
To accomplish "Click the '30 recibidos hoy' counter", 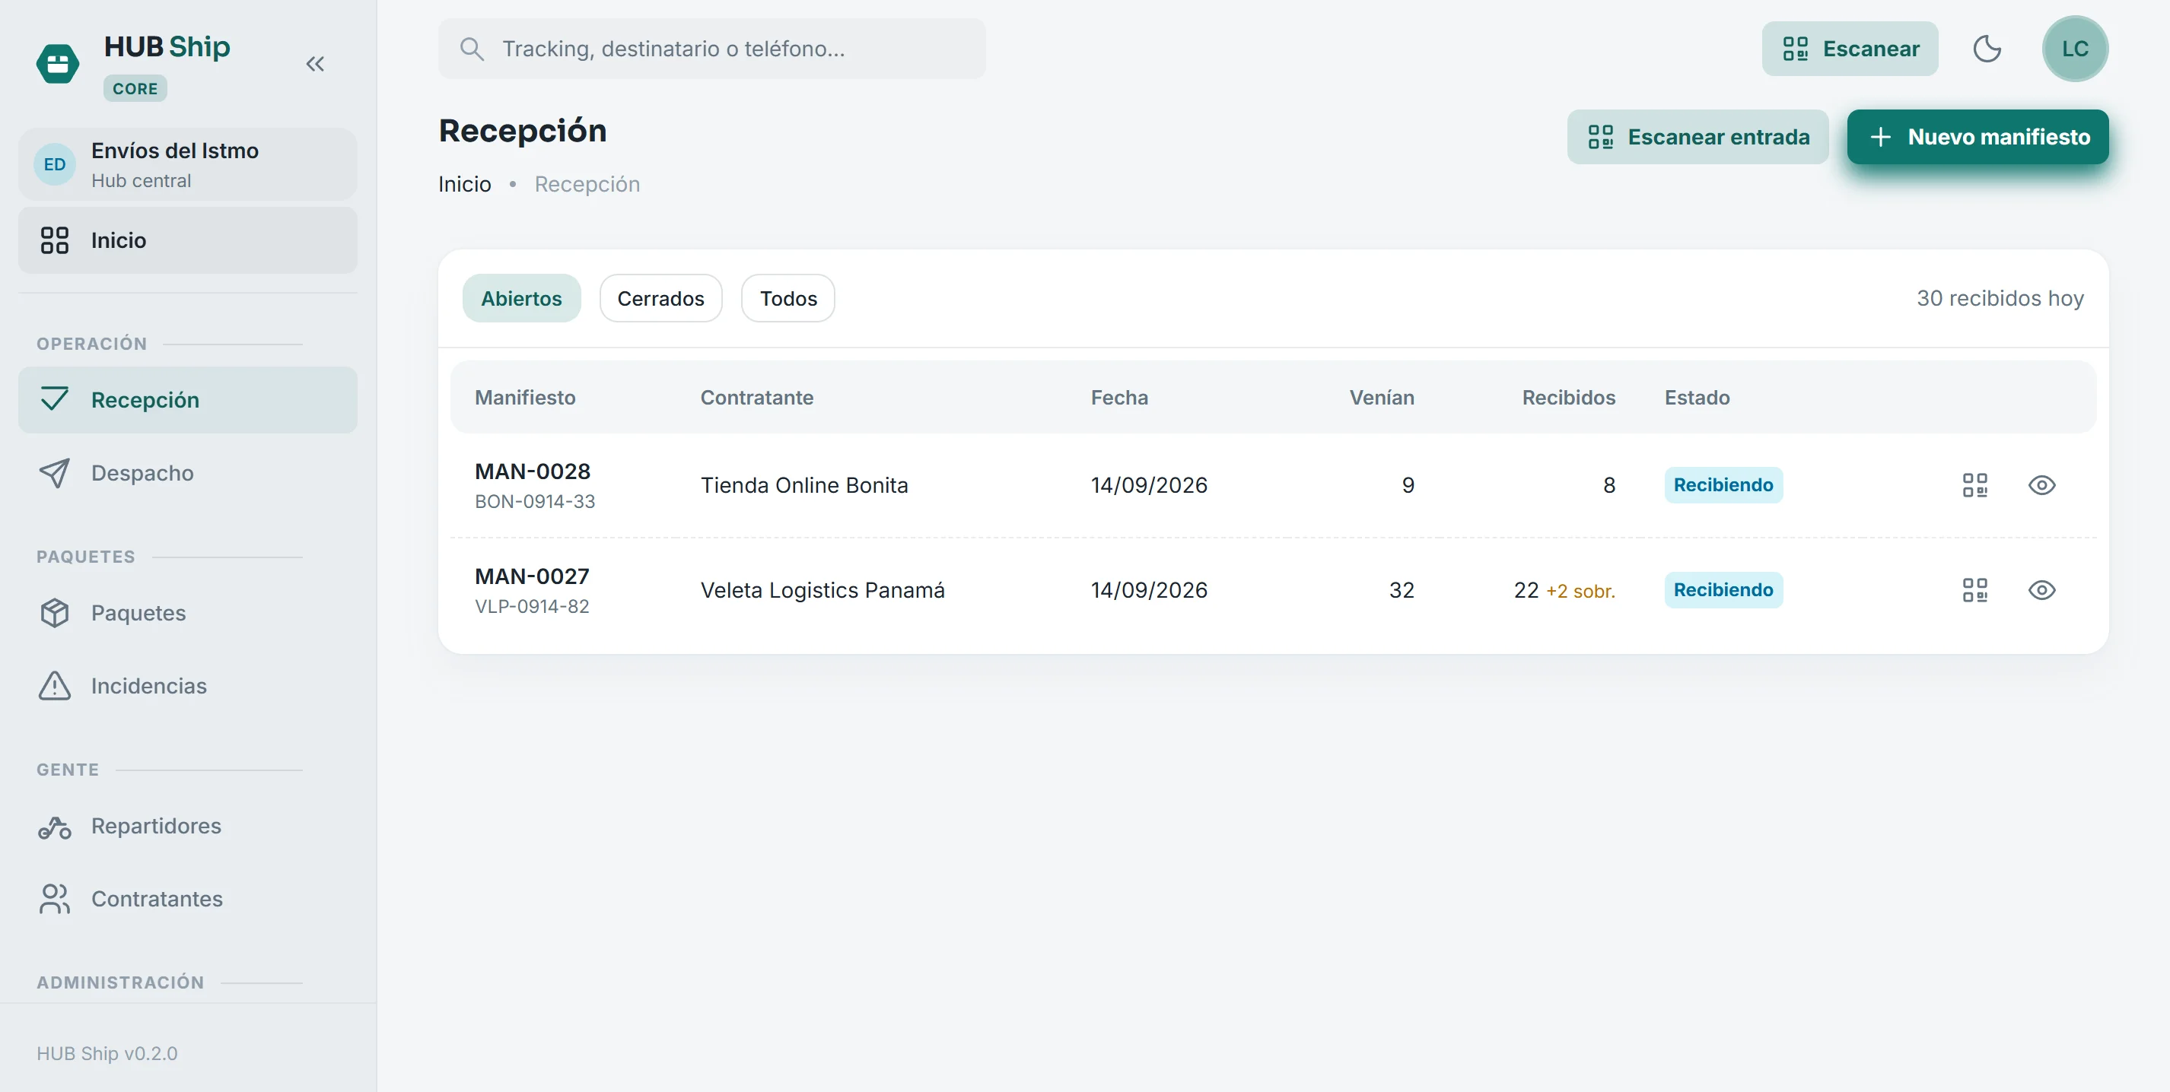I will coord(2000,298).
